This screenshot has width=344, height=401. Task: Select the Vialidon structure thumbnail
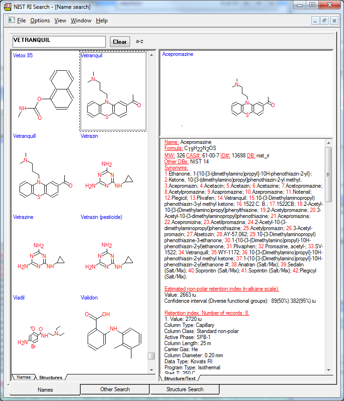pyautogui.click(x=113, y=333)
